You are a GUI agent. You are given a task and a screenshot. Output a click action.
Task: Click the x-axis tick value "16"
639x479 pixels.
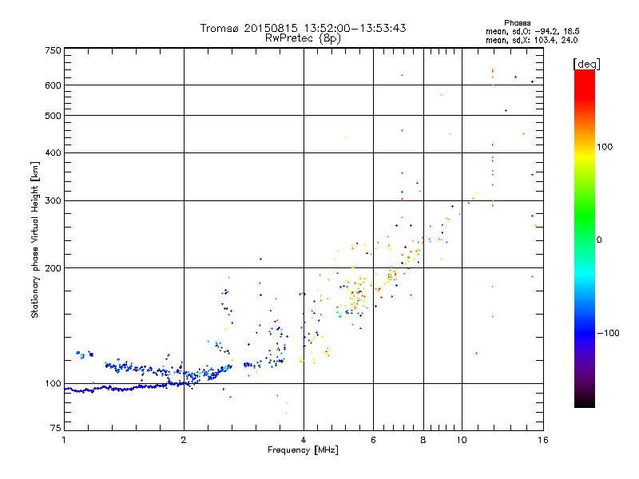543,440
